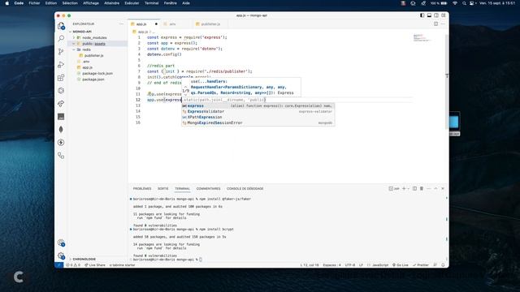Switch to SORTIE panel tab

(x=162, y=188)
